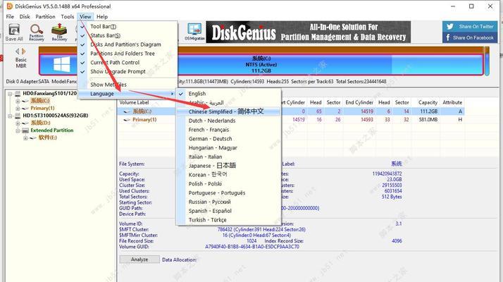Click the DiskGenius app logo in title bar
The height and width of the screenshot is (282, 503).
click(9, 6)
